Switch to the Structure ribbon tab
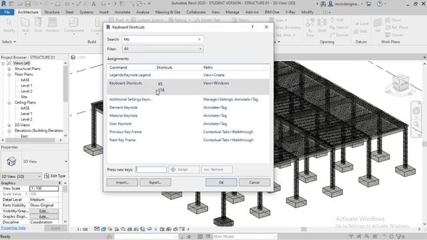Image resolution: width=427 pixels, height=240 pixels. point(52,12)
